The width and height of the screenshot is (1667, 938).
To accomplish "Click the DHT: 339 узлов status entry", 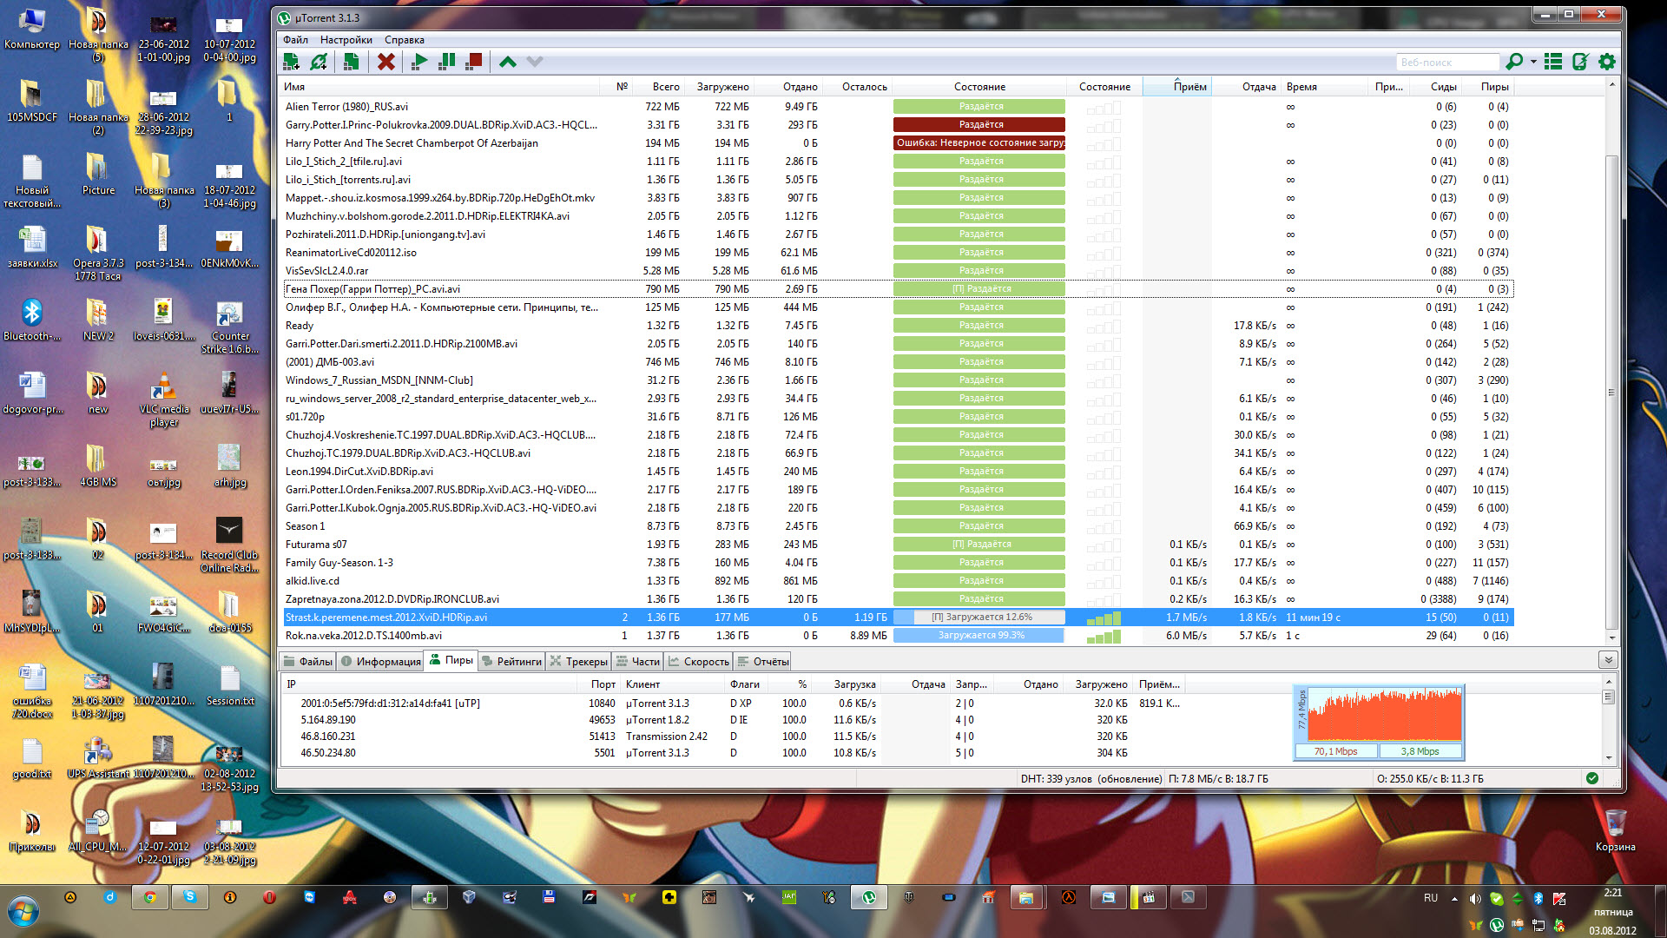I will click(1091, 779).
